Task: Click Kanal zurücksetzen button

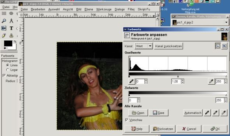Action: tap(168, 46)
